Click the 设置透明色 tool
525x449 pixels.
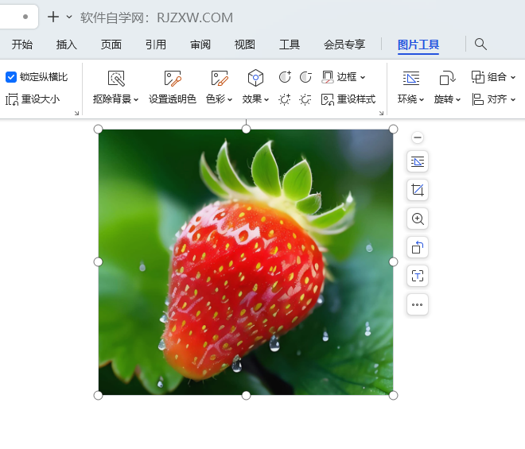173,87
